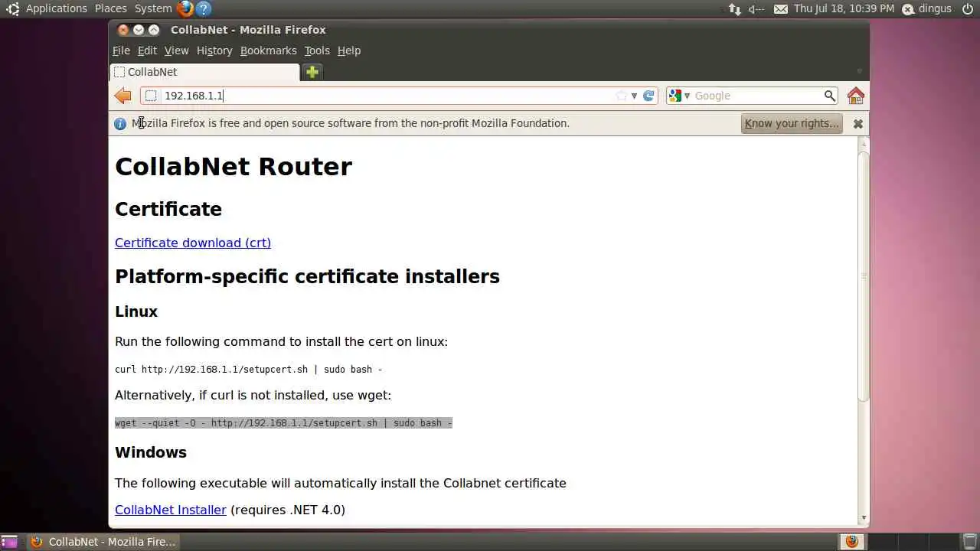The image size is (980, 551).
Task: Show desktop using bottom-left panel icon
Action: [9, 542]
